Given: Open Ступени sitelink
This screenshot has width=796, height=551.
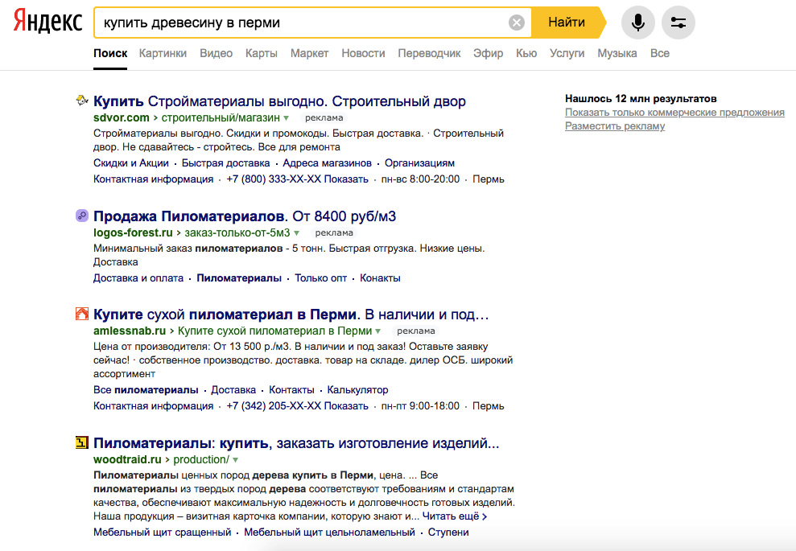Looking at the screenshot, I should (448, 532).
